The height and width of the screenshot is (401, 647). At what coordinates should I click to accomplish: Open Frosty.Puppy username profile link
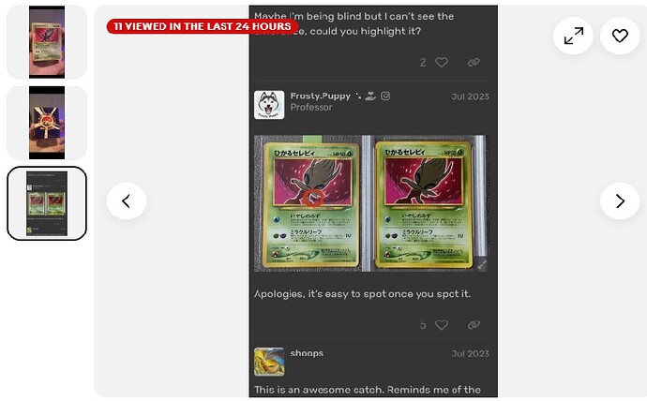[320, 96]
